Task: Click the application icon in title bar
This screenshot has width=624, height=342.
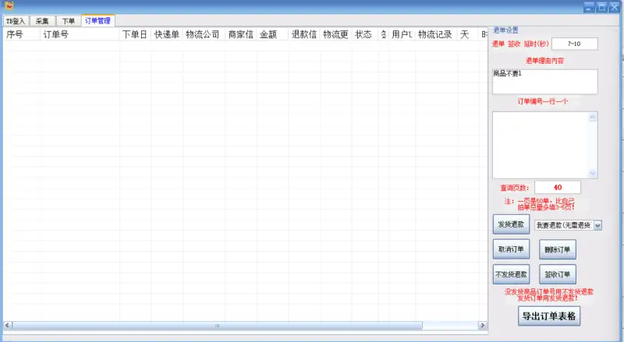Action: pyautogui.click(x=9, y=6)
